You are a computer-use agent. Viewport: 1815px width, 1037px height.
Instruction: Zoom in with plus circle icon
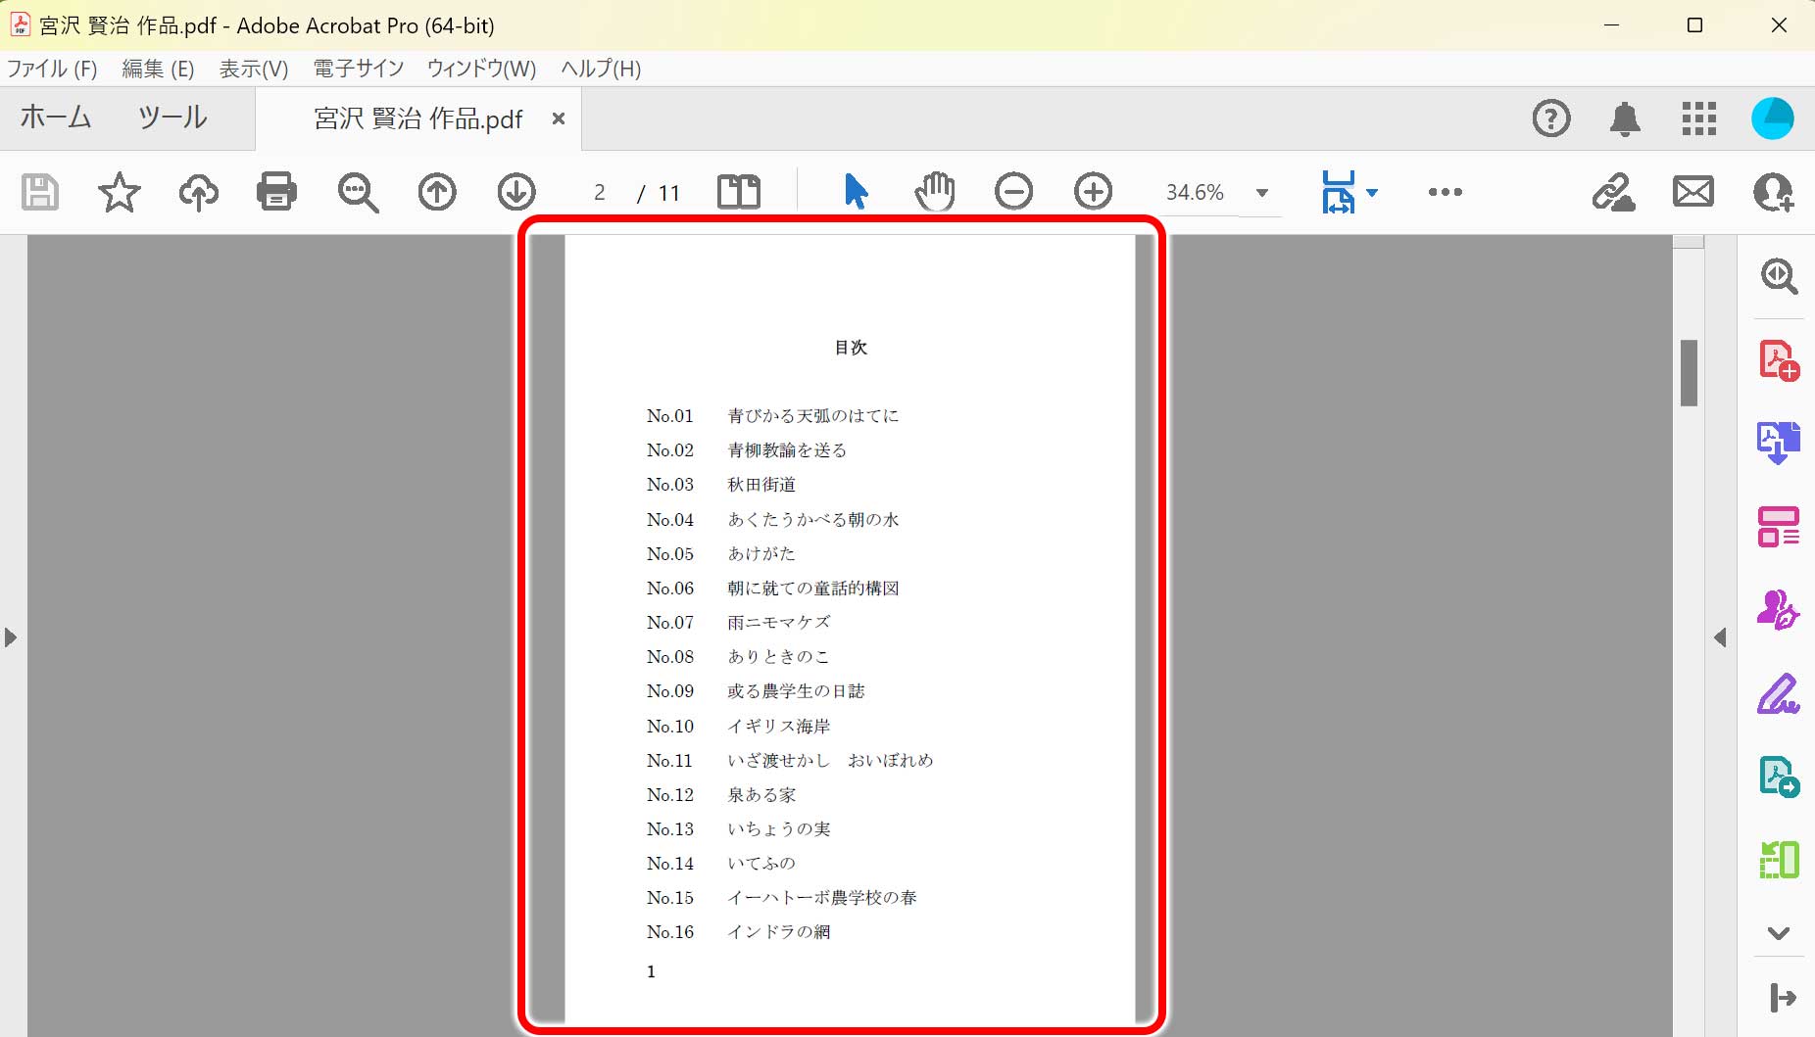[x=1093, y=192]
